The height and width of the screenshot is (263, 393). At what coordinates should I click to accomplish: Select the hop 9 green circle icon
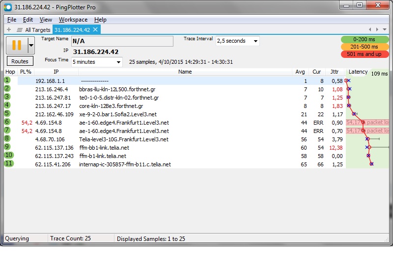pos(7,147)
